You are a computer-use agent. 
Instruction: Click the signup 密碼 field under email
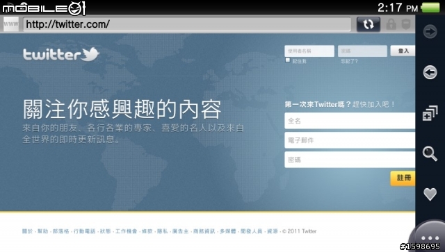pos(350,160)
